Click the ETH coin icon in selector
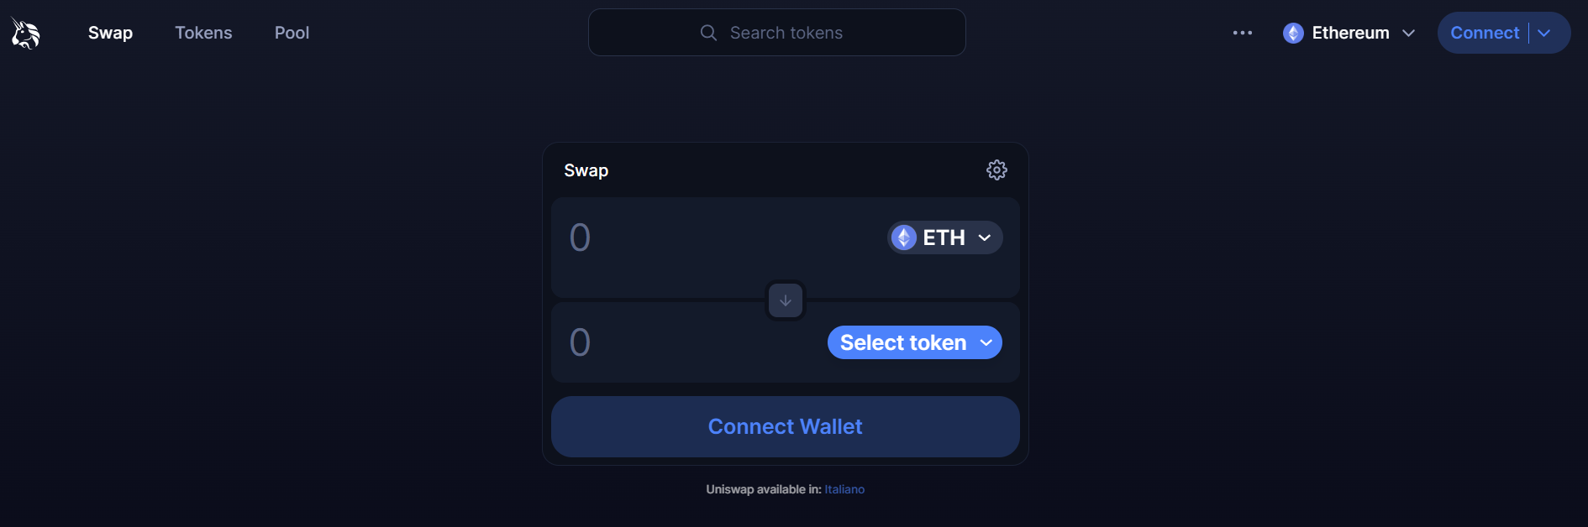 [x=904, y=237]
